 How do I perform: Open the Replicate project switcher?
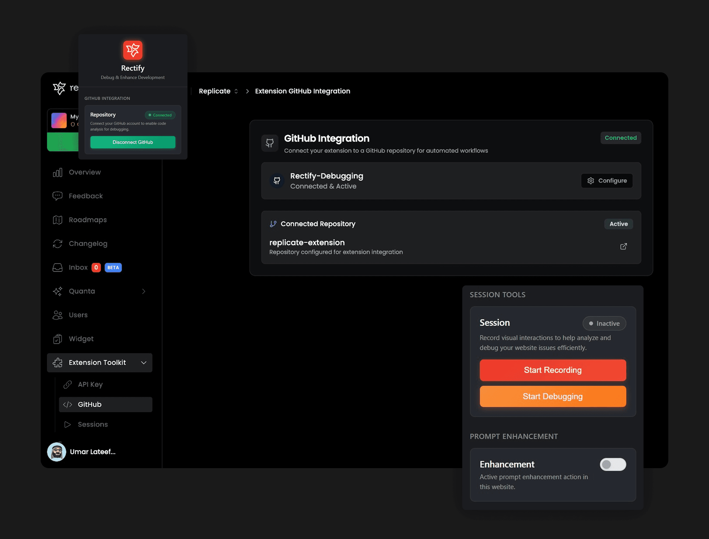218,91
